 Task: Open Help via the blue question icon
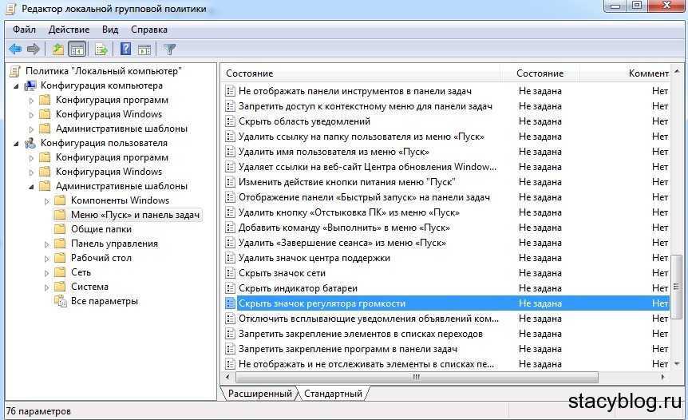click(125, 49)
